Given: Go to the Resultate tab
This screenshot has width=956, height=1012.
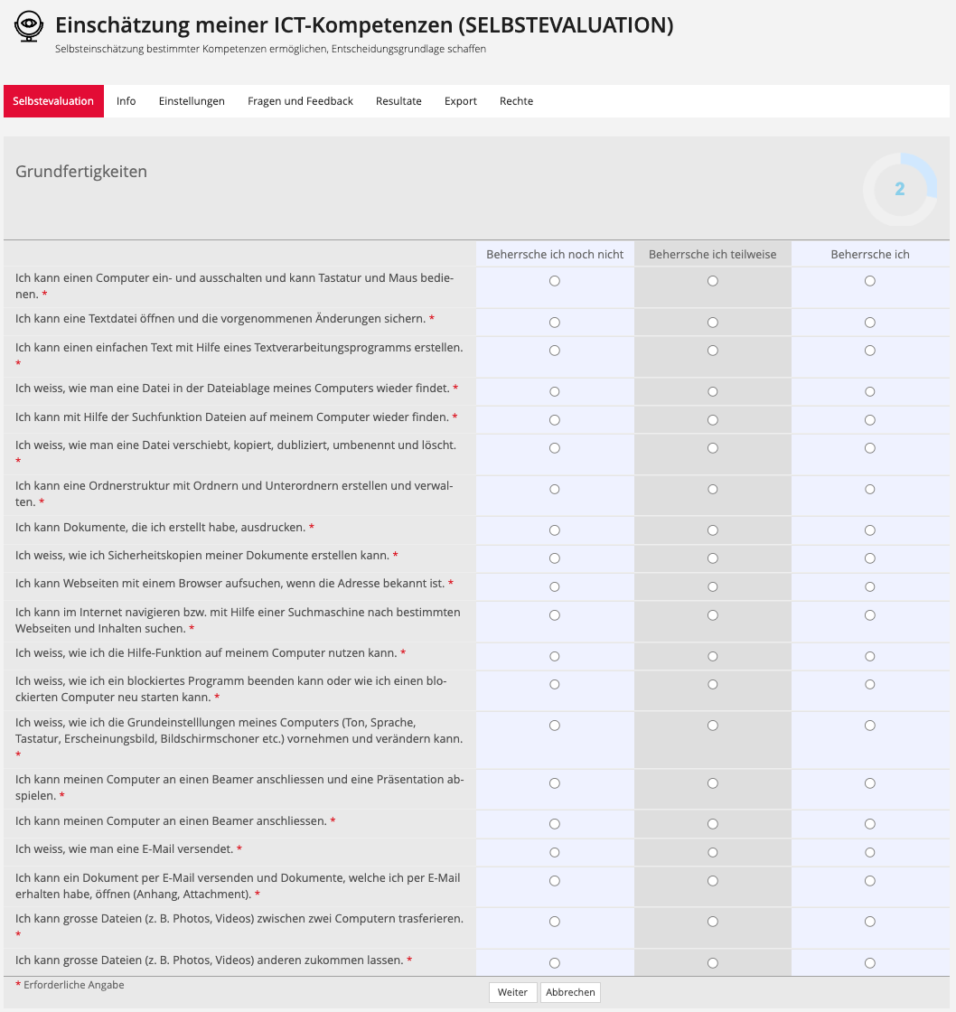Looking at the screenshot, I should 398,101.
